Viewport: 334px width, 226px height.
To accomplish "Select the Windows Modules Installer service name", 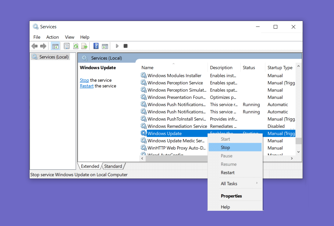I will (174, 76).
